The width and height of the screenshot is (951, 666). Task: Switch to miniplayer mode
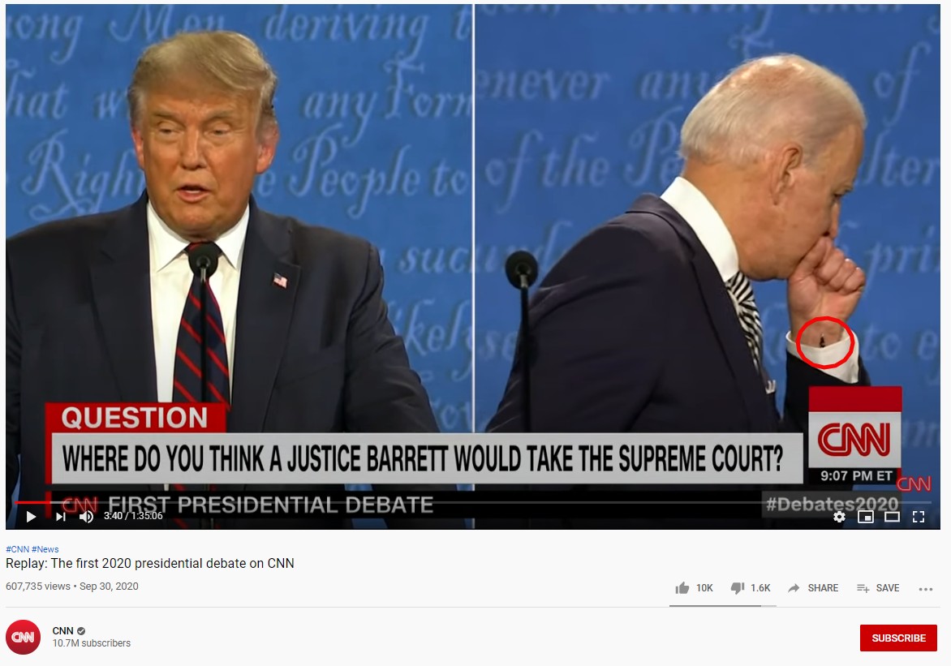click(x=866, y=517)
